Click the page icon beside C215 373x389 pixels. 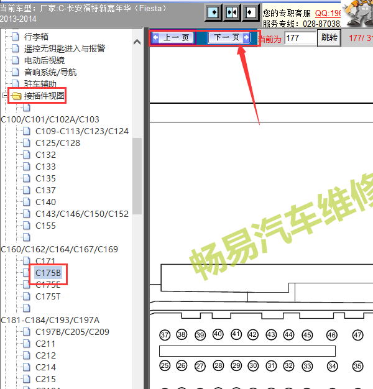(27, 379)
